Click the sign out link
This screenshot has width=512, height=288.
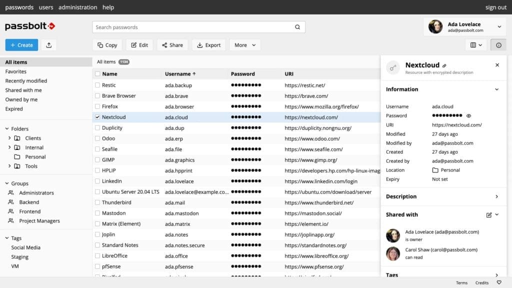click(495, 7)
